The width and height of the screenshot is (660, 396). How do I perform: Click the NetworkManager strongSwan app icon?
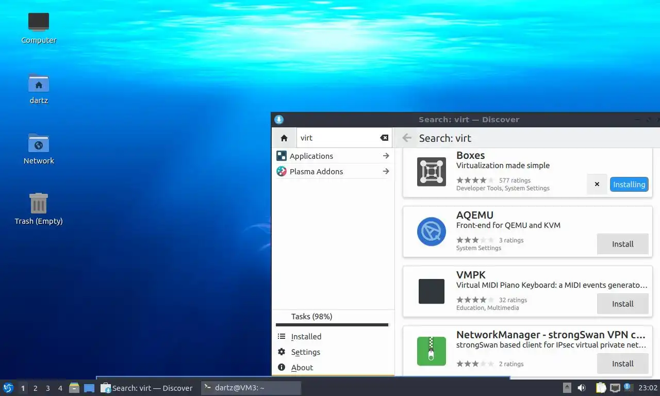pyautogui.click(x=432, y=351)
